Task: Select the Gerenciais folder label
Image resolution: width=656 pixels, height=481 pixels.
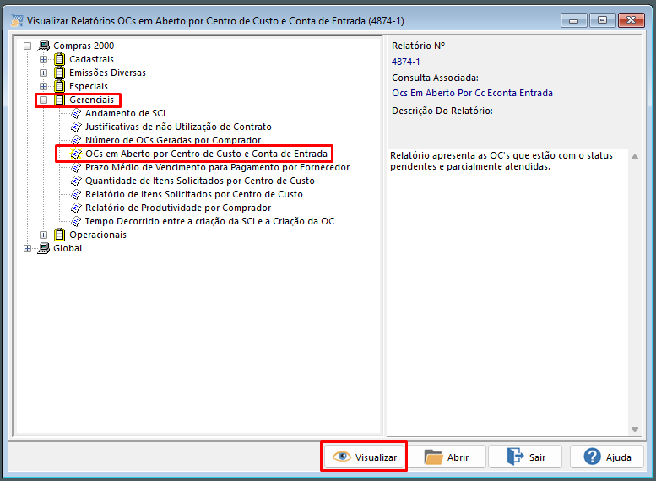Action: click(x=92, y=100)
